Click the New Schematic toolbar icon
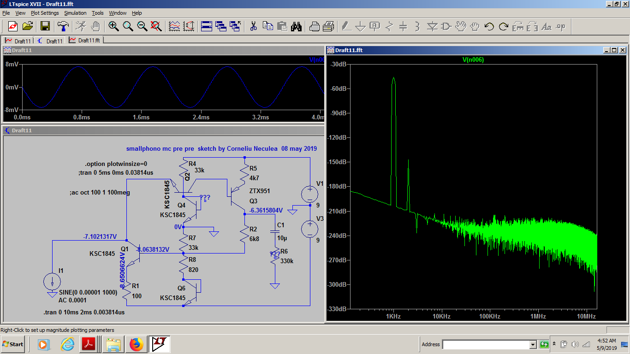630x354 pixels. (x=13, y=26)
